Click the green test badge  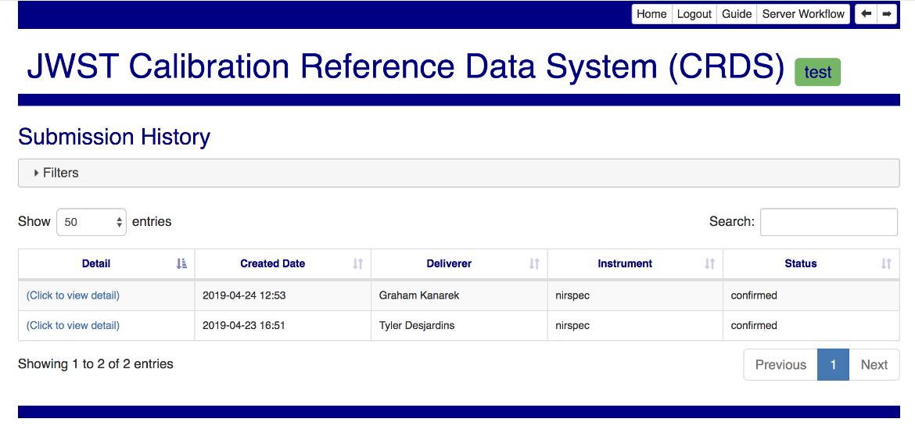coord(817,73)
